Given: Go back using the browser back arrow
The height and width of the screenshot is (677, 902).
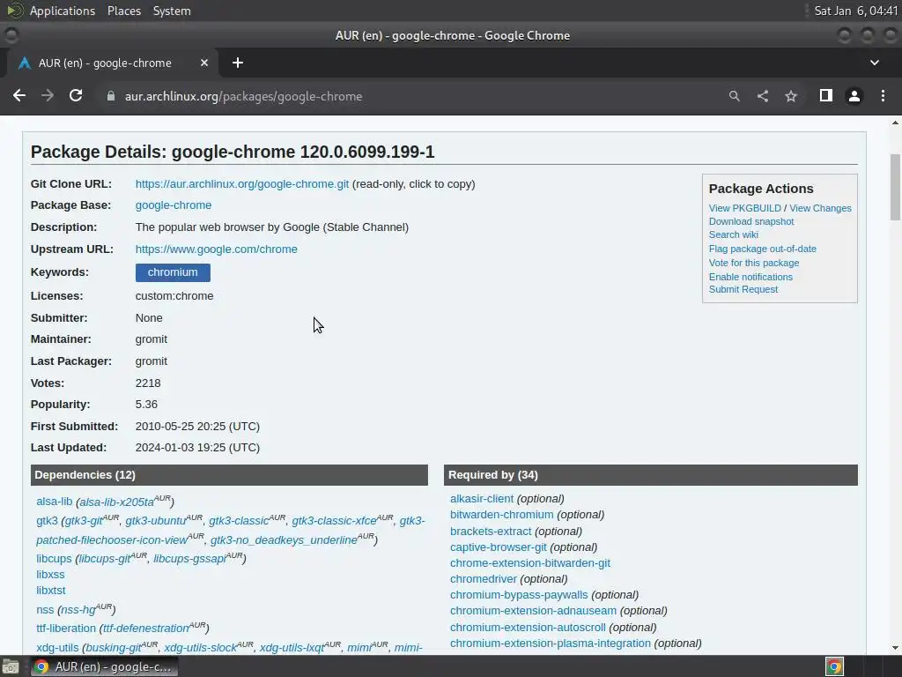Looking at the screenshot, I should tap(19, 96).
